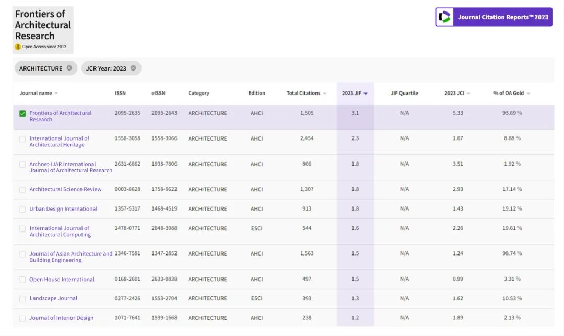Click the Open Access lock icon
The image size is (564, 336).
click(x=18, y=47)
